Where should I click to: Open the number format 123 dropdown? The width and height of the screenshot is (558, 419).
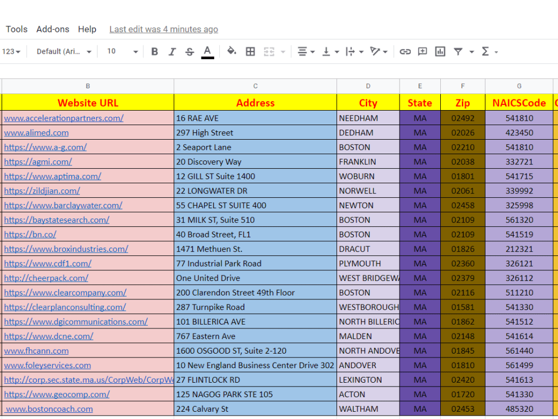pos(11,51)
